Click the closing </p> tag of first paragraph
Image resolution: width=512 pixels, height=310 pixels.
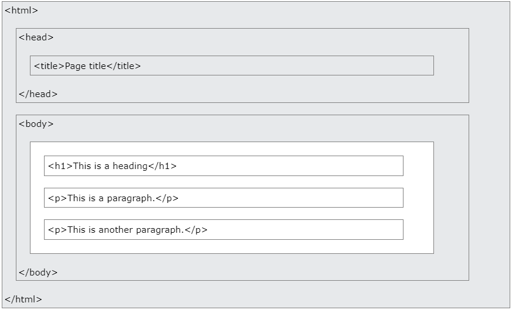(x=167, y=198)
